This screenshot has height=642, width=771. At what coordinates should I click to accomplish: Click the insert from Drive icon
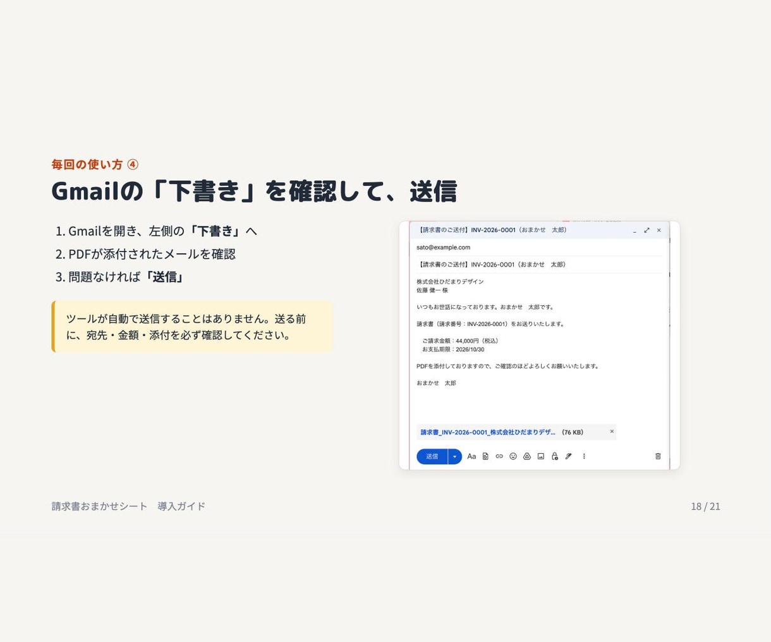(x=527, y=456)
